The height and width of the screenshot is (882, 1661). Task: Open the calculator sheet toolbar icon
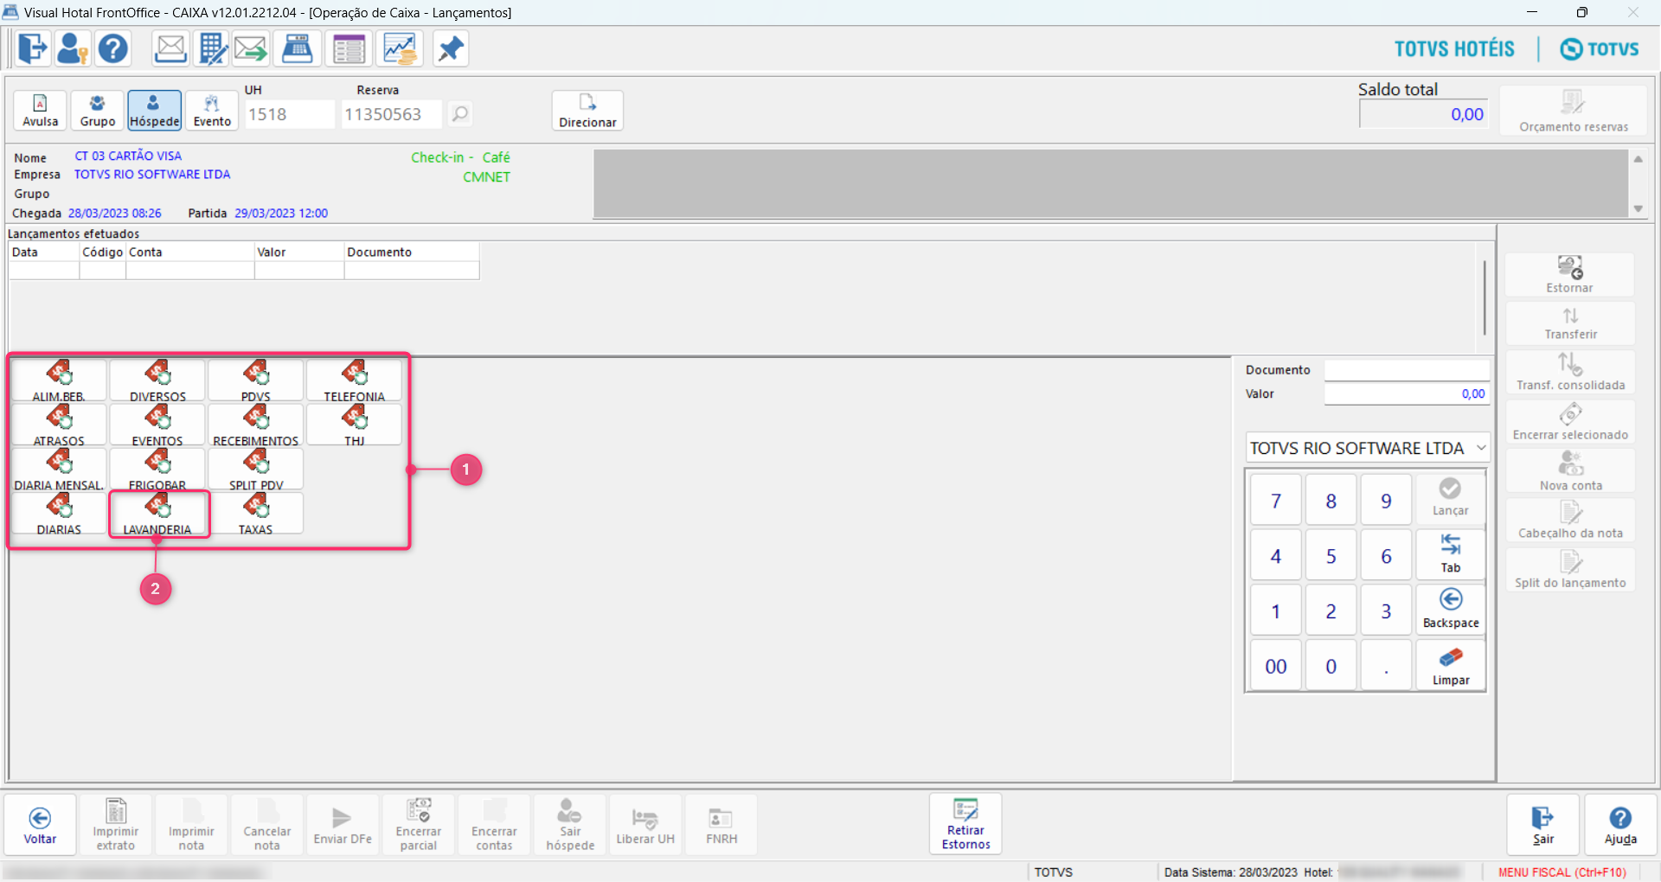[211, 48]
